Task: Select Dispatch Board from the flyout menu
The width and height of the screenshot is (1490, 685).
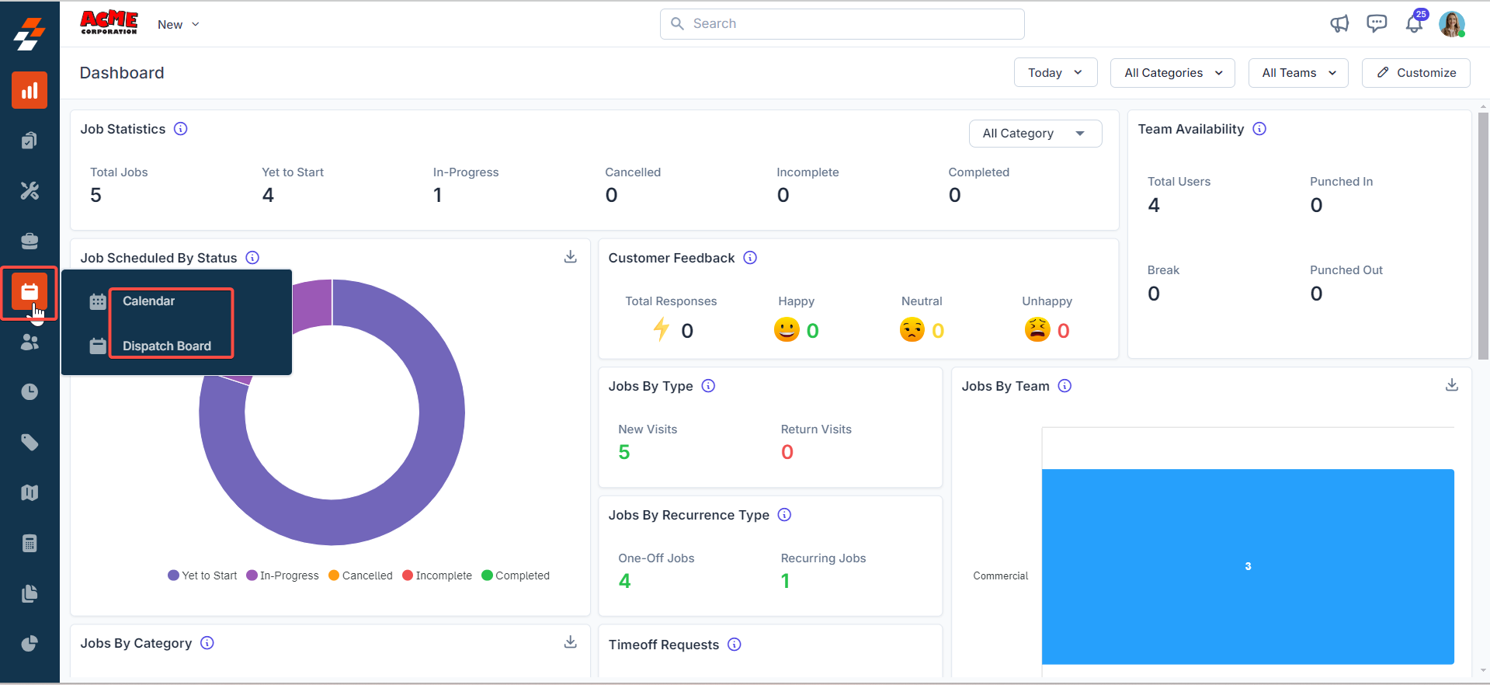Action: pos(166,346)
